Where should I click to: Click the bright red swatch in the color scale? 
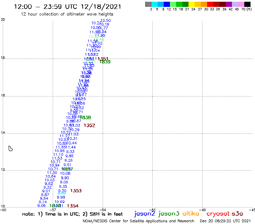click(x=210, y=4)
